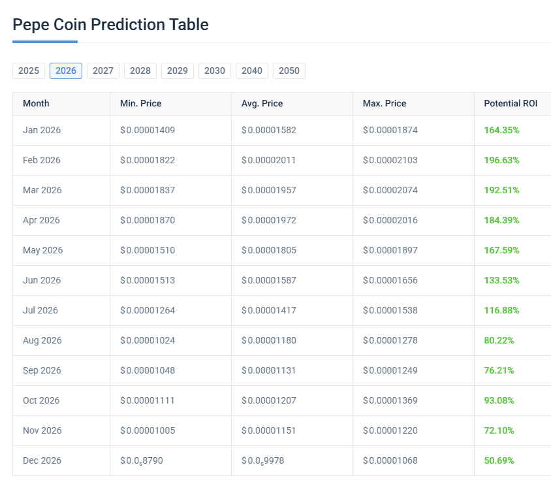Viewport: 551px width, 480px height.
Task: Open the 2027 prediction tab
Action: click(103, 71)
